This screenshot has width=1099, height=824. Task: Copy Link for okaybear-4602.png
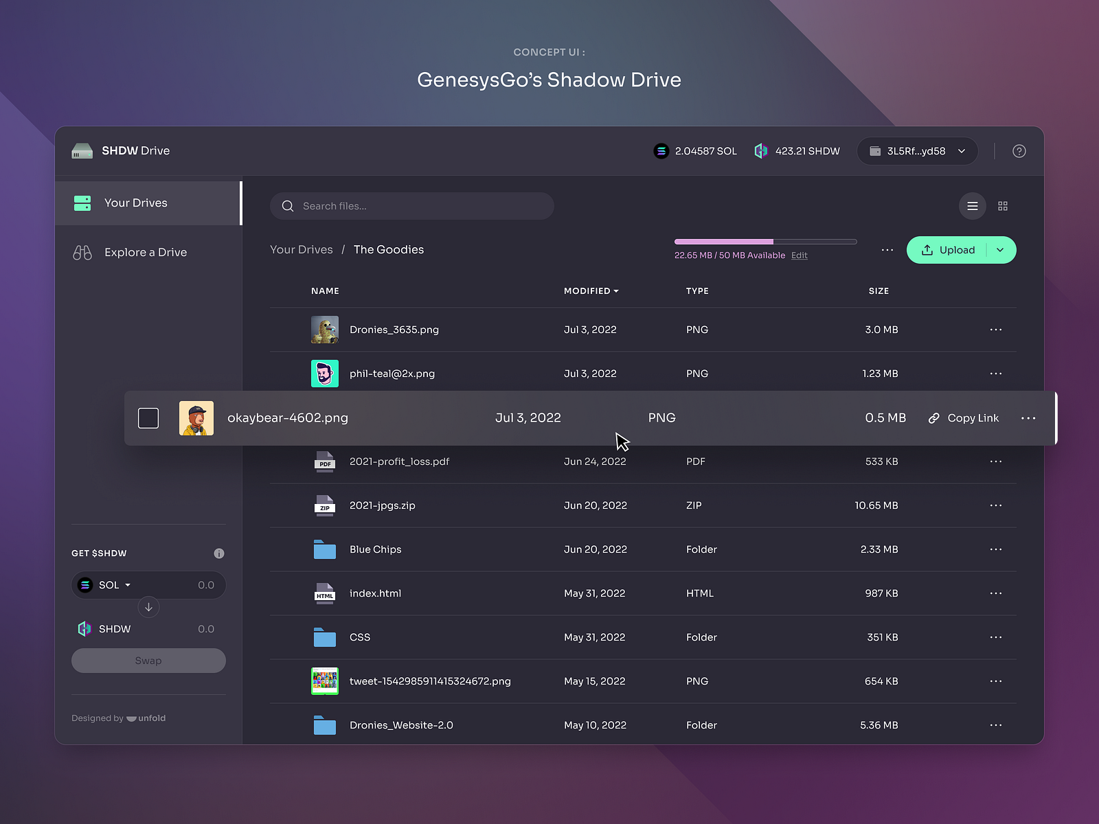(964, 417)
